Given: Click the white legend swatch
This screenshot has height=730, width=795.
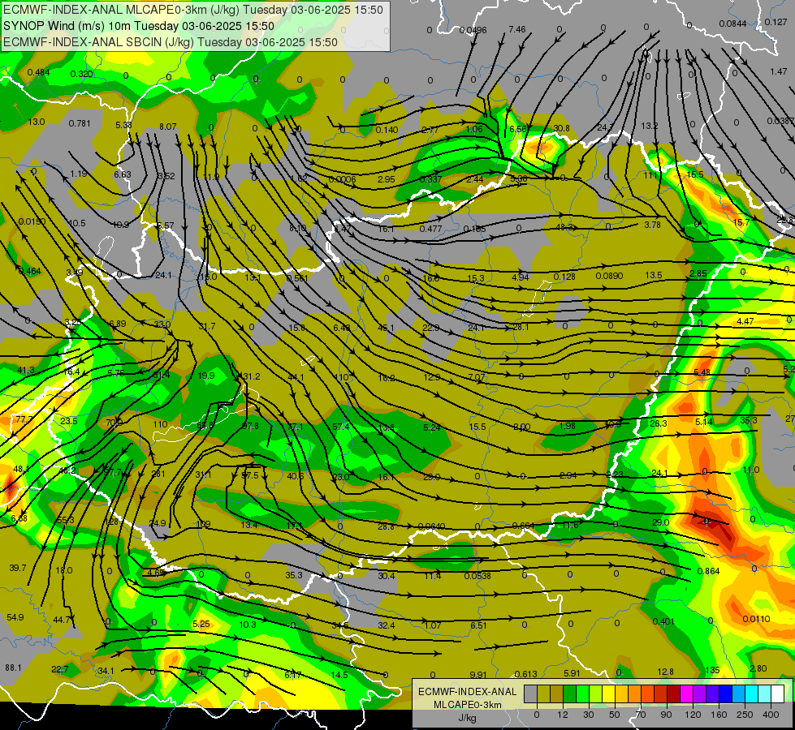Looking at the screenshot, I should 777,693.
